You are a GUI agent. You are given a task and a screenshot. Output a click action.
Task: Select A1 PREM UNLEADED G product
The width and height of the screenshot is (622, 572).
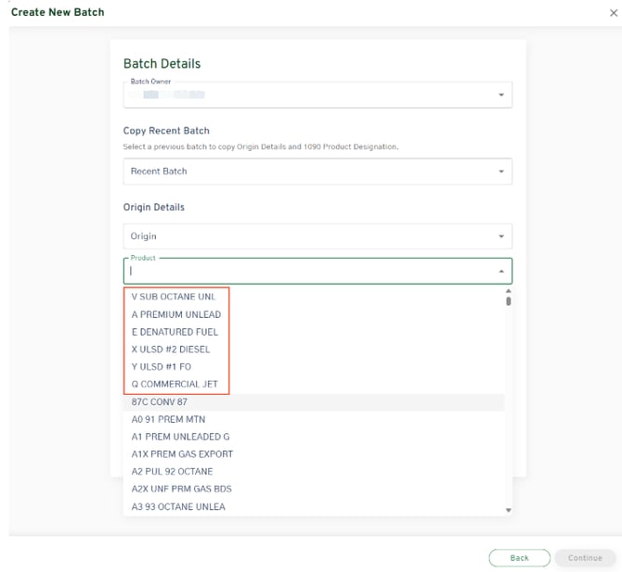coord(180,437)
